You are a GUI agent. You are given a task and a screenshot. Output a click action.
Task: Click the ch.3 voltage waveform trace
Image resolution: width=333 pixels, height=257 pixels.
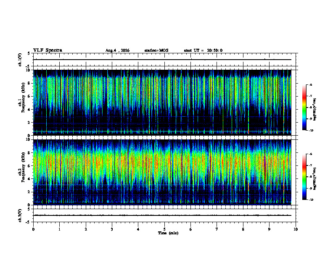(162, 215)
